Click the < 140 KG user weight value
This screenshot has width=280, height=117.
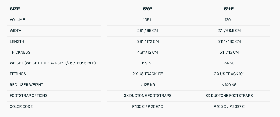point(229,85)
